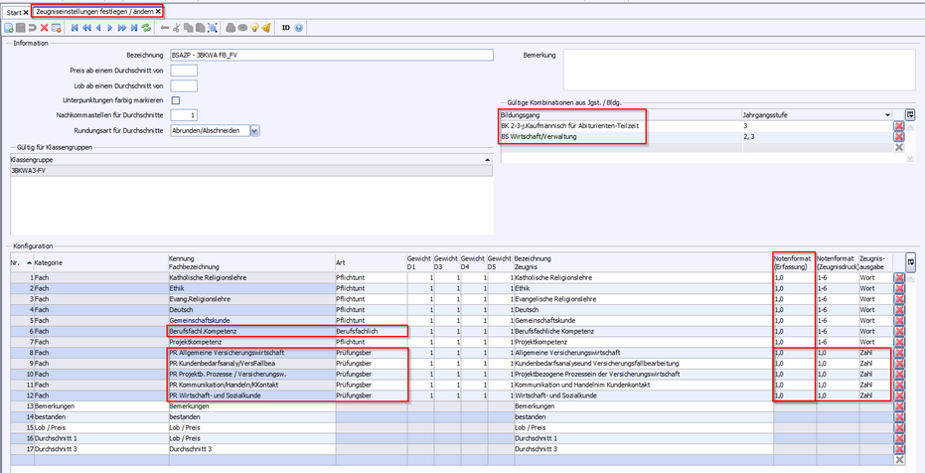Click the light bulb toolbar icon
The image size is (925, 473).
[253, 28]
